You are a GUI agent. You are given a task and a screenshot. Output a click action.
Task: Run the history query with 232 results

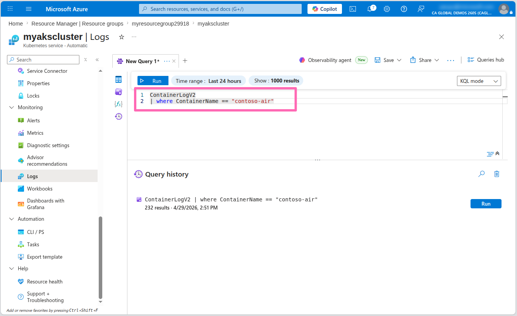[x=486, y=204]
